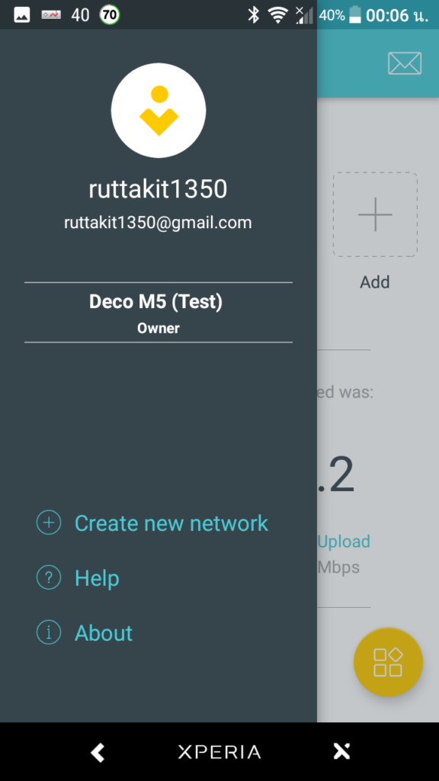Tap the XPERIA home button
439x781 pixels.
pyautogui.click(x=219, y=751)
